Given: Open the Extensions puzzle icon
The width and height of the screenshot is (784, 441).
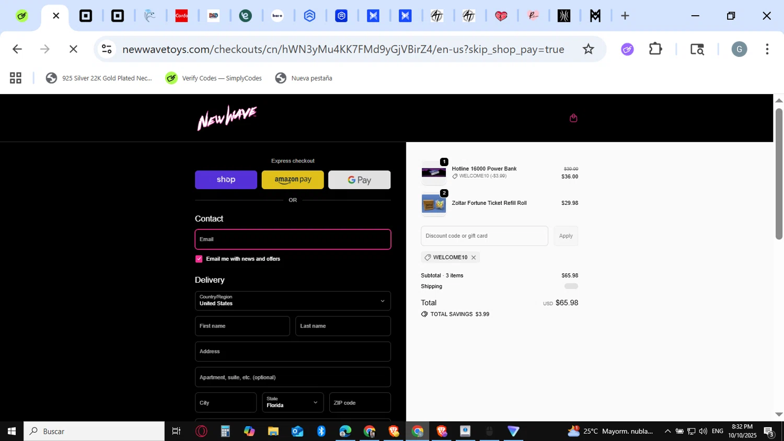Looking at the screenshot, I should point(655,49).
